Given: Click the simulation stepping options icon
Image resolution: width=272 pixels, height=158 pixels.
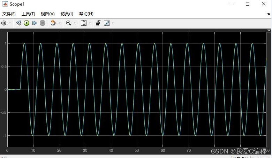Looking at the screenshot, I should pyautogui.click(x=18, y=23).
